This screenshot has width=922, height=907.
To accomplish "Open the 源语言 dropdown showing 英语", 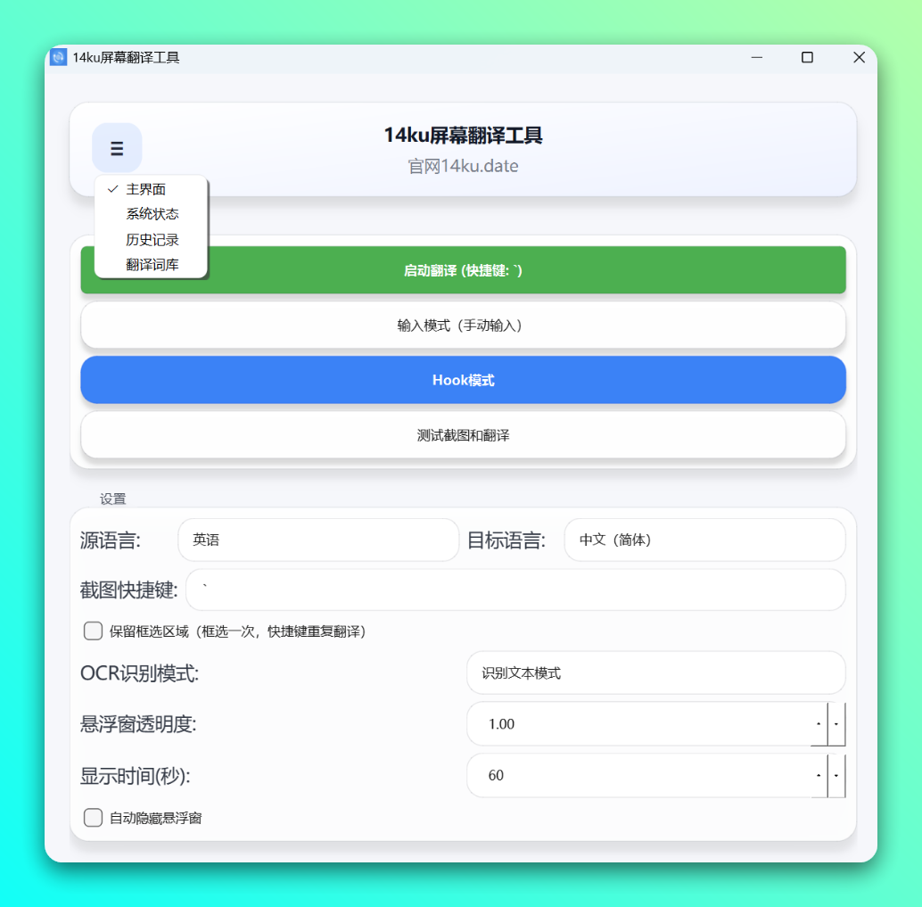I will pyautogui.click(x=318, y=540).
